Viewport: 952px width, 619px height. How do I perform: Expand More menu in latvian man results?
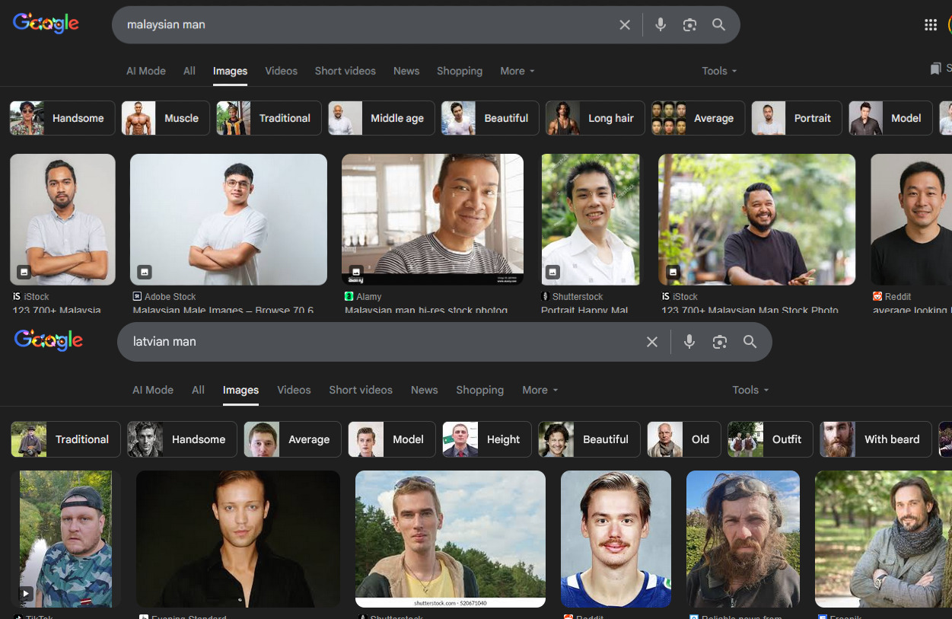(x=540, y=390)
